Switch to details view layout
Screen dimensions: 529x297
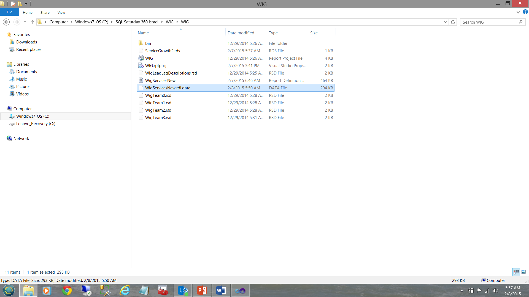click(516, 272)
